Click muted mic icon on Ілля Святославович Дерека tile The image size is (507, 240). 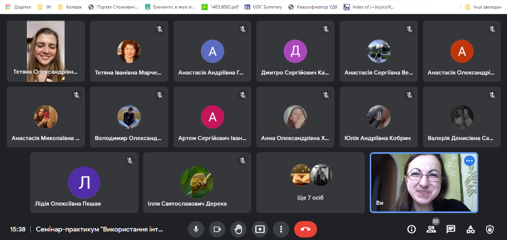(243, 161)
